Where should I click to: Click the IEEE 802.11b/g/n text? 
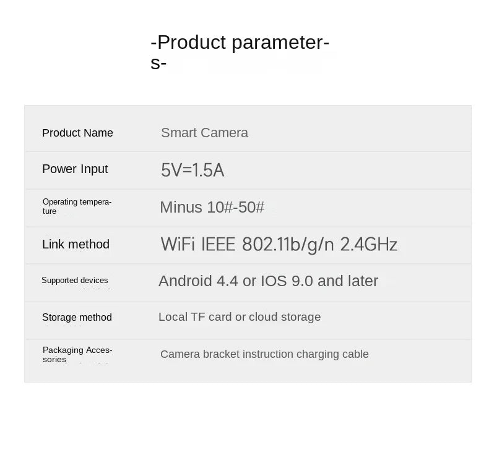[x=267, y=244]
